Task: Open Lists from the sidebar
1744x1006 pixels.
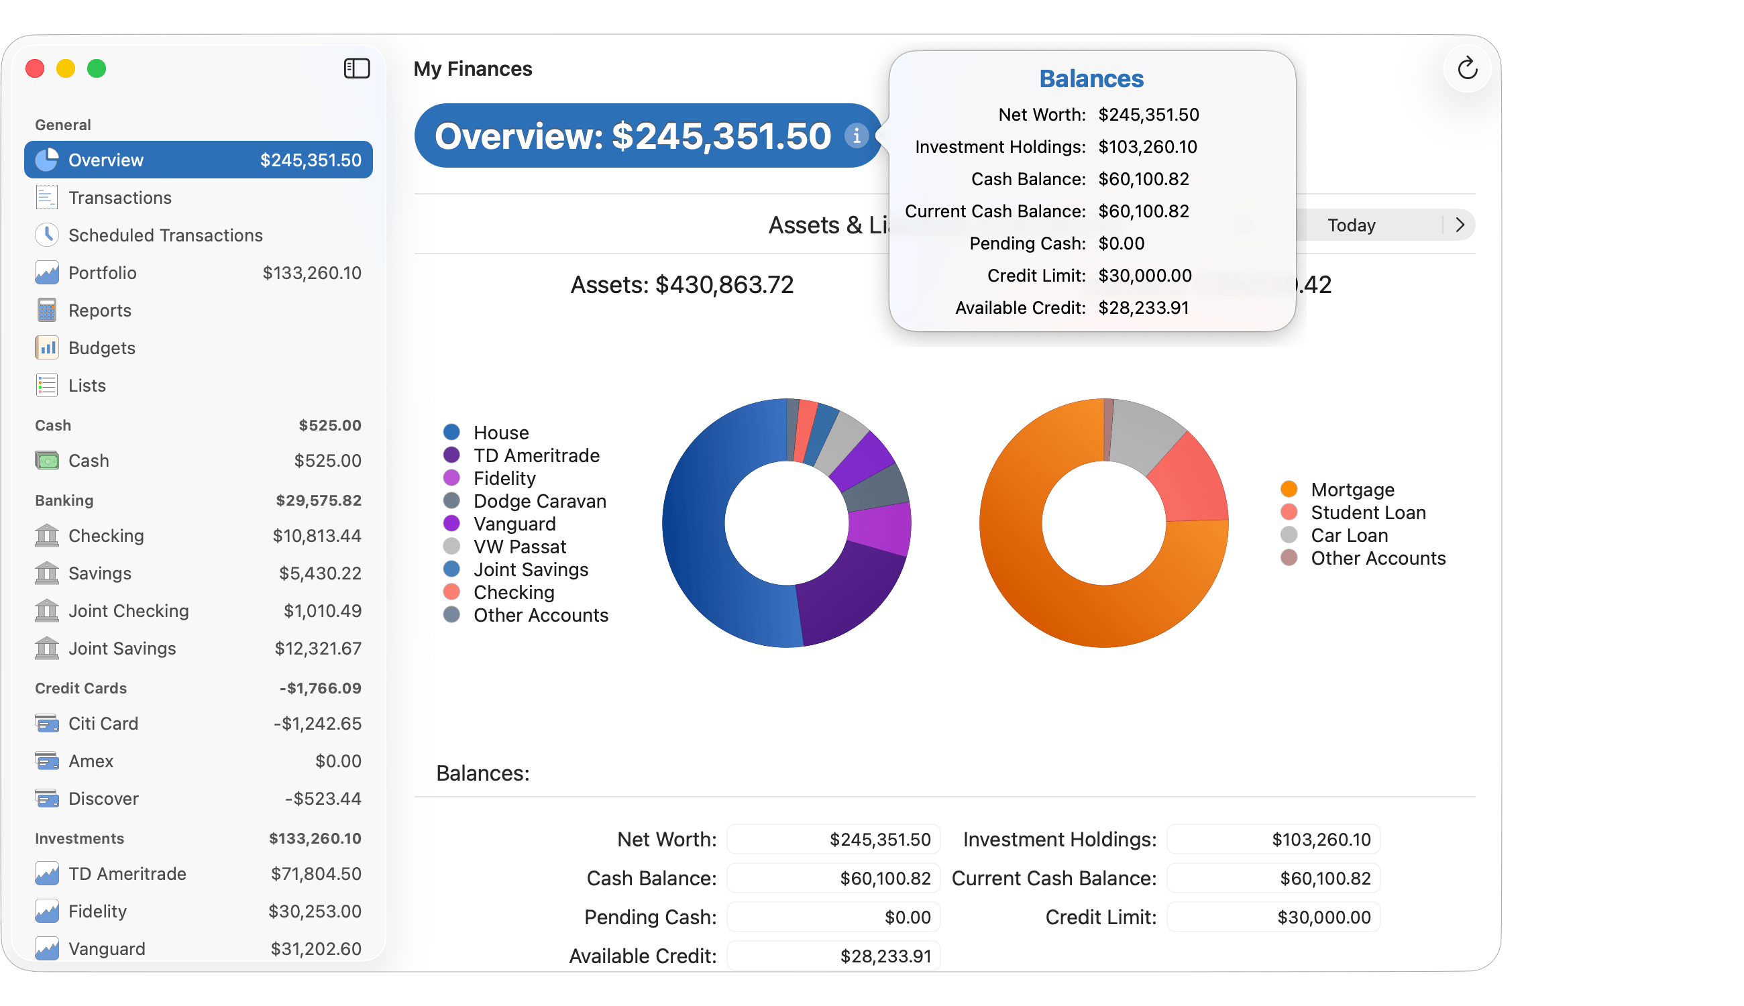Action: pyautogui.click(x=87, y=386)
